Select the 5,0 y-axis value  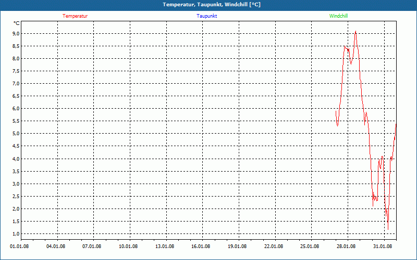[16, 133]
